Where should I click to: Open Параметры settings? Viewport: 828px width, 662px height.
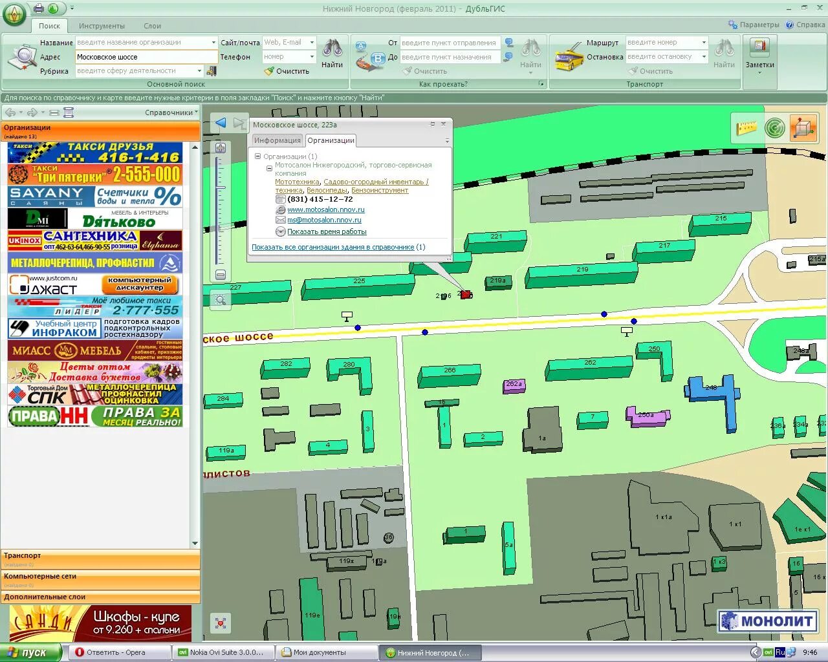(754, 25)
